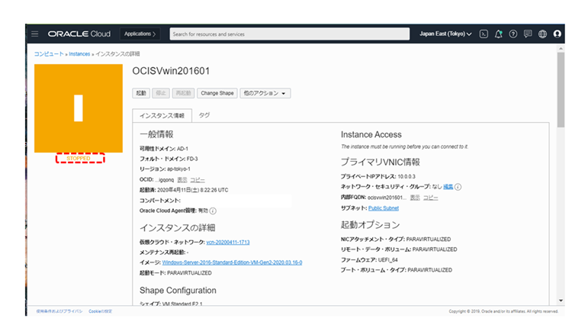Click the UEFI_64 firmware value
This screenshot has width=572, height=325.
pos(387,260)
